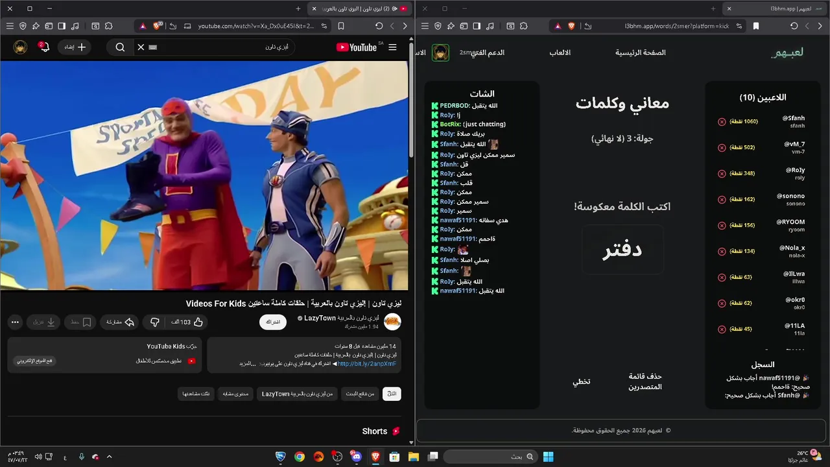Image resolution: width=830 pixels, height=467 pixels.
Task: Open site settings in YouTube address bar
Action: (x=324, y=26)
